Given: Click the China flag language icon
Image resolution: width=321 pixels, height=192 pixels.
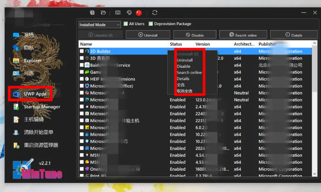Looking at the screenshot, I should pyautogui.click(x=139, y=13).
